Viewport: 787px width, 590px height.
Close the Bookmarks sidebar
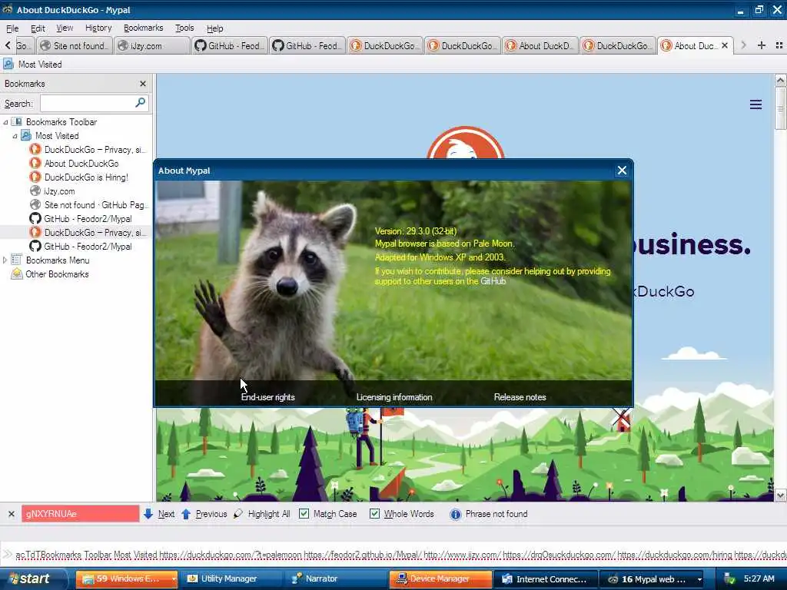142,84
